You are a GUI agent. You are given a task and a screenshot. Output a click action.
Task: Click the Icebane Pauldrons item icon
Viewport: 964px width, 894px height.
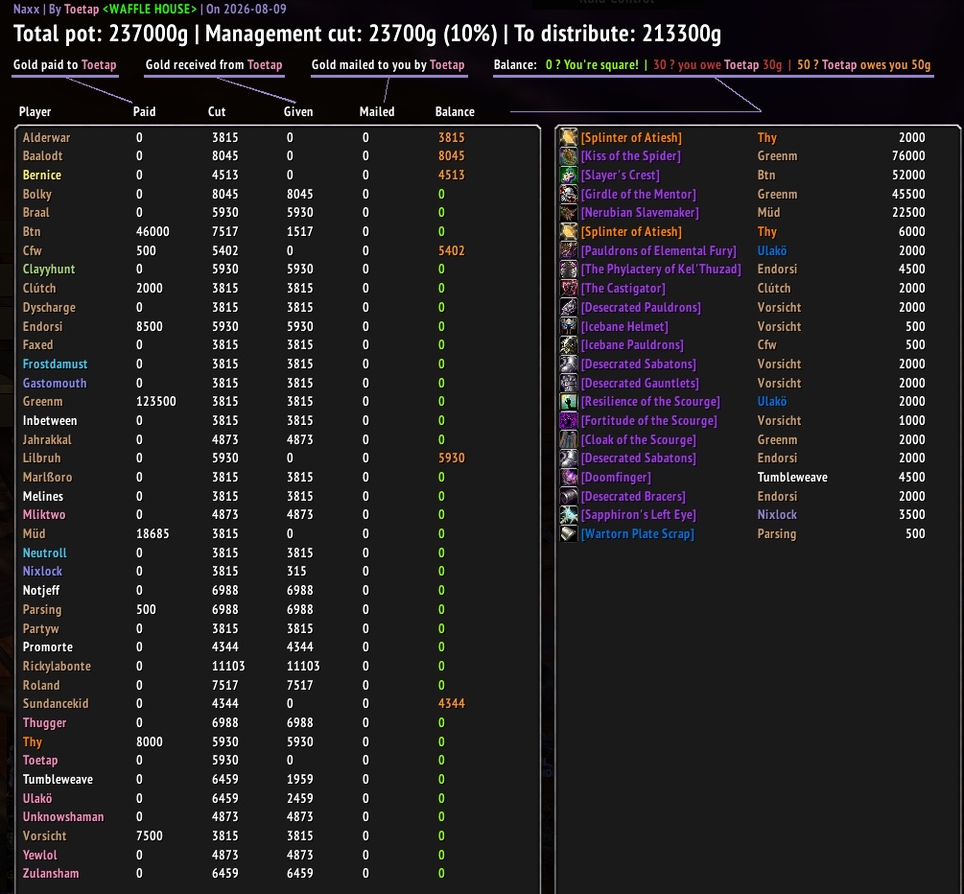(569, 345)
